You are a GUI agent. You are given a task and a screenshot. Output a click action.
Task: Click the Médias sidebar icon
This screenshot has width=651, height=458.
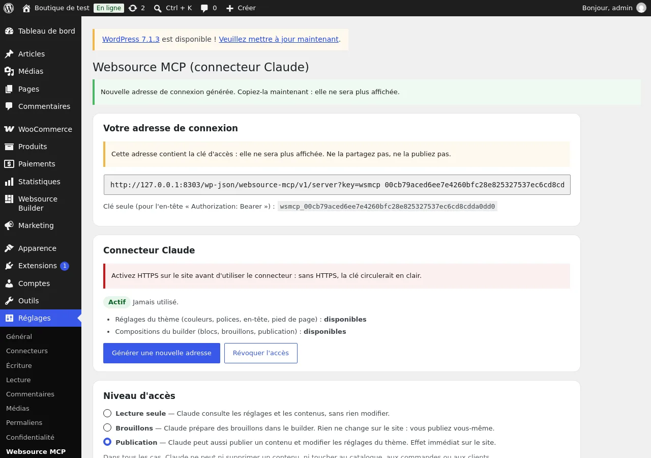[9, 71]
